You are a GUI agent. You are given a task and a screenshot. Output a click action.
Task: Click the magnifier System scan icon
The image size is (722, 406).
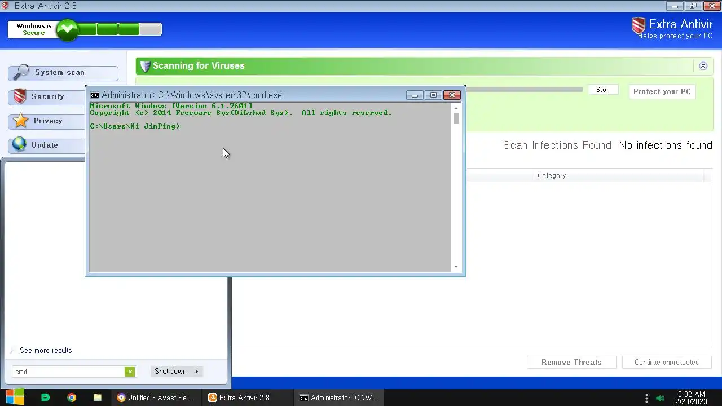(x=21, y=72)
